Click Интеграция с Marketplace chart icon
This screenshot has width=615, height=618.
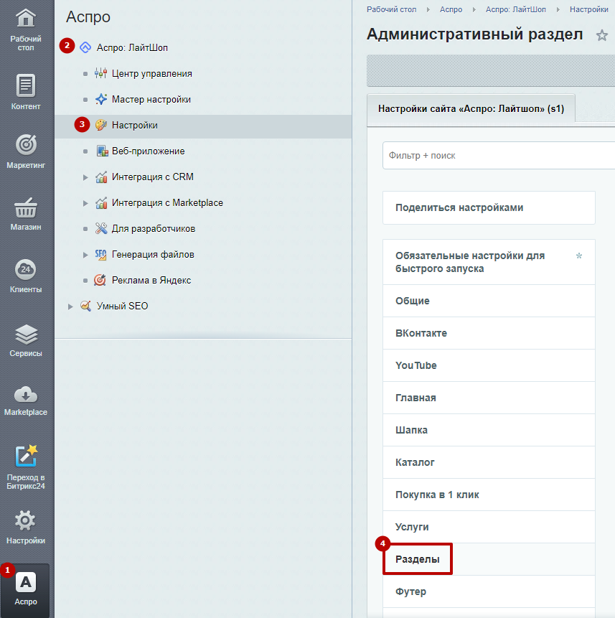[x=101, y=202]
